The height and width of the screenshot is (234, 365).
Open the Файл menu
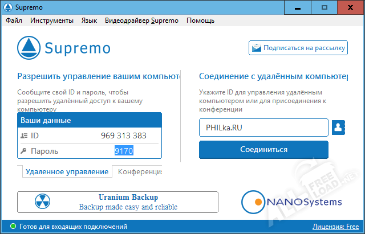pos(14,20)
